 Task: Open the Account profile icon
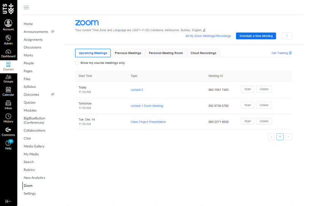(8, 23)
